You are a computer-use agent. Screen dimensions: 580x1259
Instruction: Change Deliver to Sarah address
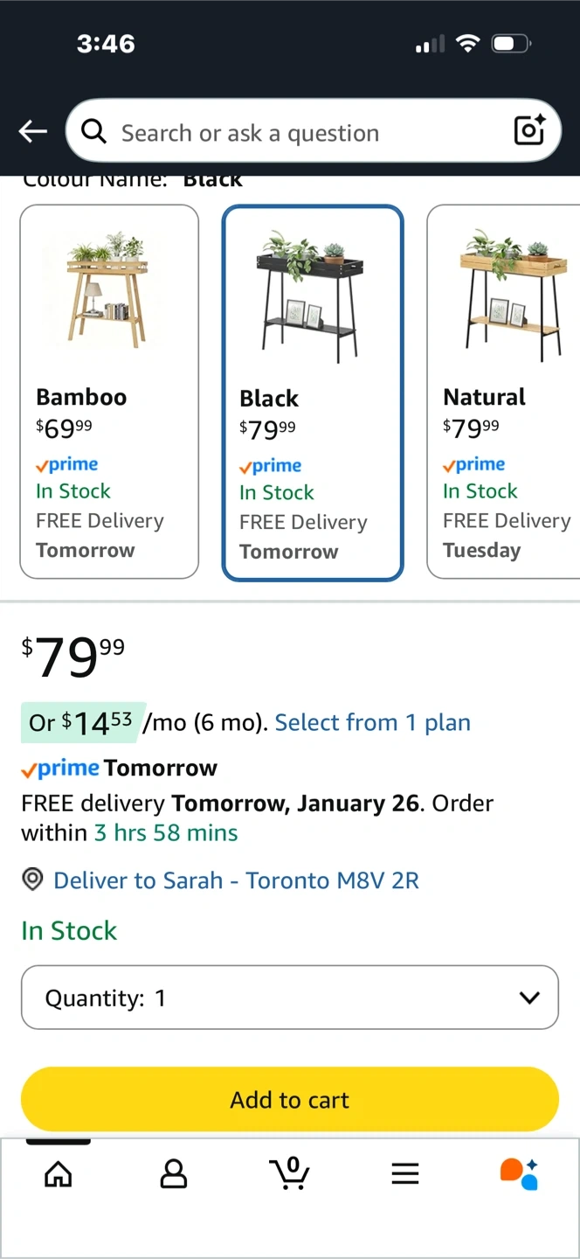click(236, 880)
